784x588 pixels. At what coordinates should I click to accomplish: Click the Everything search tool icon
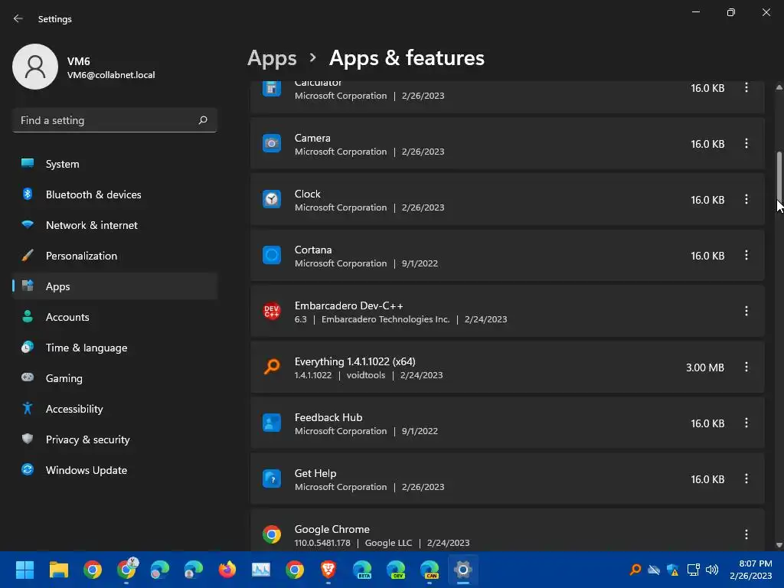tap(272, 367)
